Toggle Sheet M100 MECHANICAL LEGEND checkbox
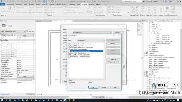The height and width of the screenshot is (102, 182). tap(69, 51)
